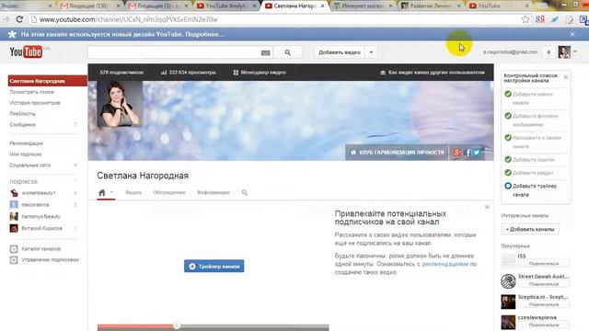589x331 pixels.
Task: Open the channel banner club link
Action: pyautogui.click(x=398, y=152)
